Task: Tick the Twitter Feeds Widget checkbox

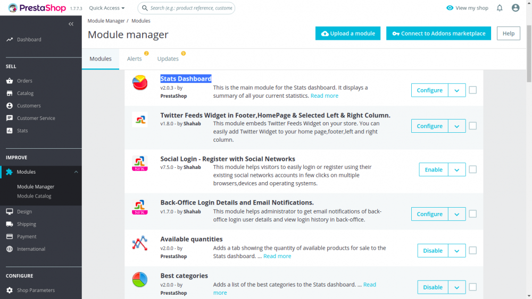Action: pos(472,126)
